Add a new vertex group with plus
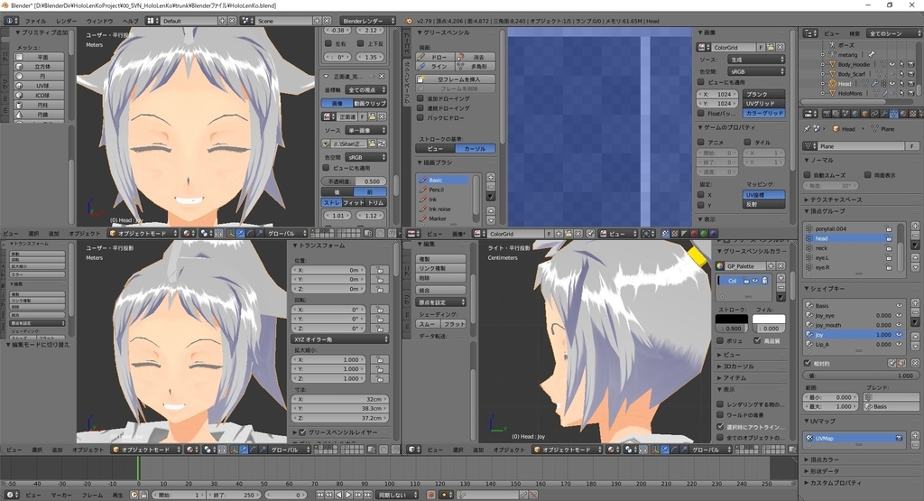924x501 pixels. tap(915, 227)
